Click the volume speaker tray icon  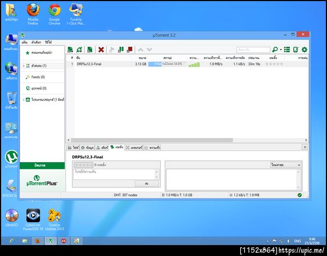(x=288, y=241)
